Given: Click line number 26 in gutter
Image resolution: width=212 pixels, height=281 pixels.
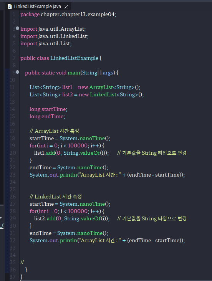Looking at the screenshot, I should click(x=13, y=197).
